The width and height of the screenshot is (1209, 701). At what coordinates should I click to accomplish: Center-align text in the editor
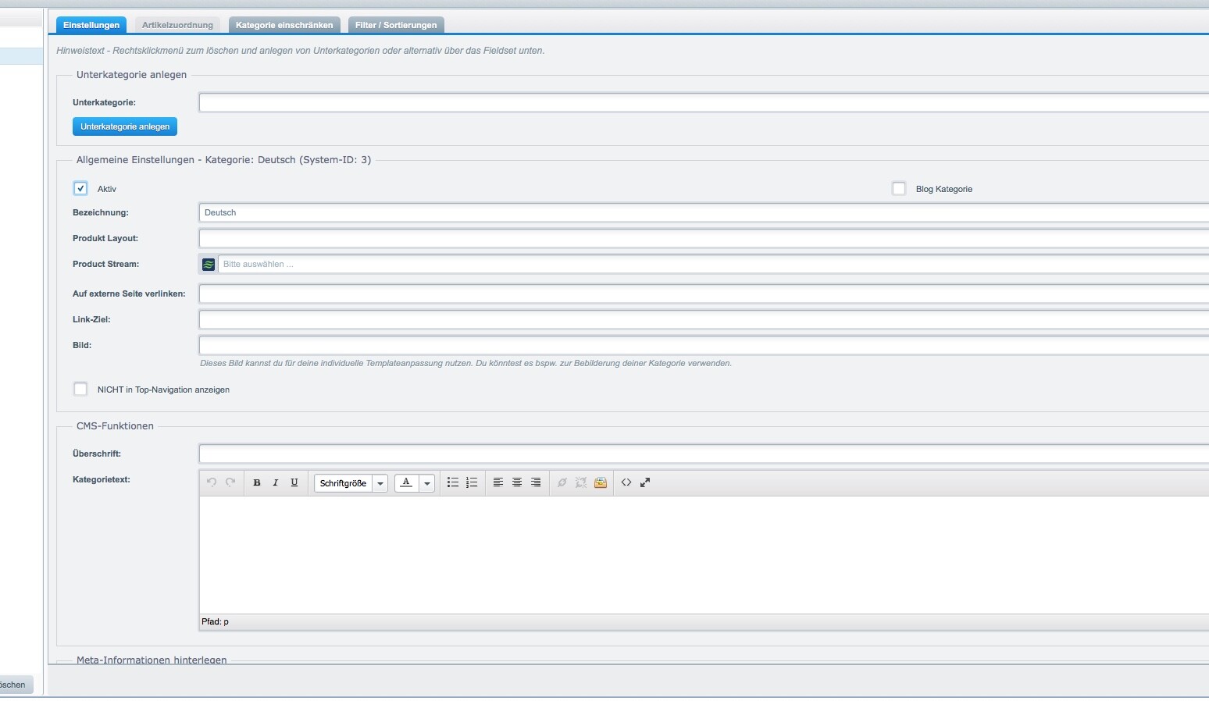517,482
